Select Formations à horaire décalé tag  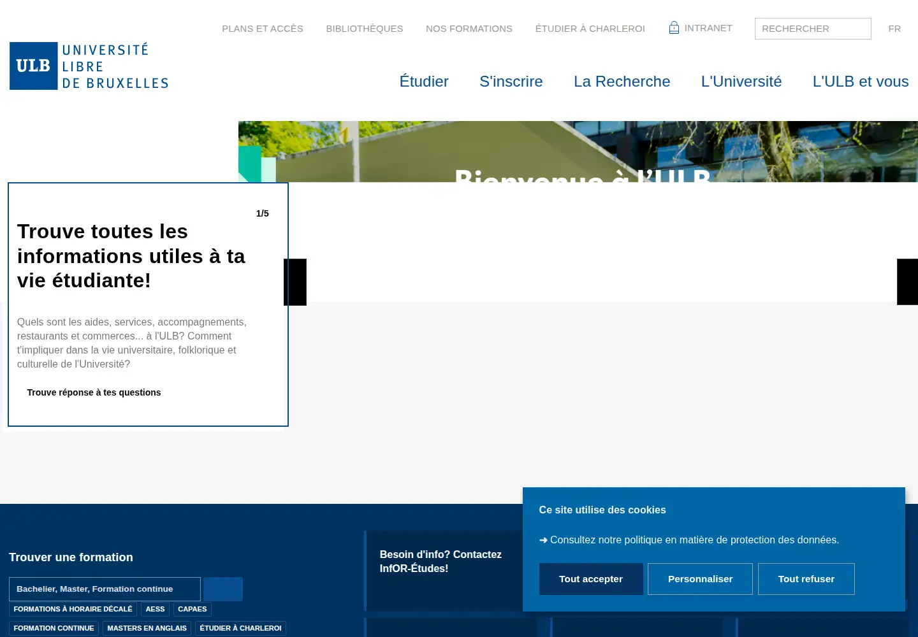point(73,609)
